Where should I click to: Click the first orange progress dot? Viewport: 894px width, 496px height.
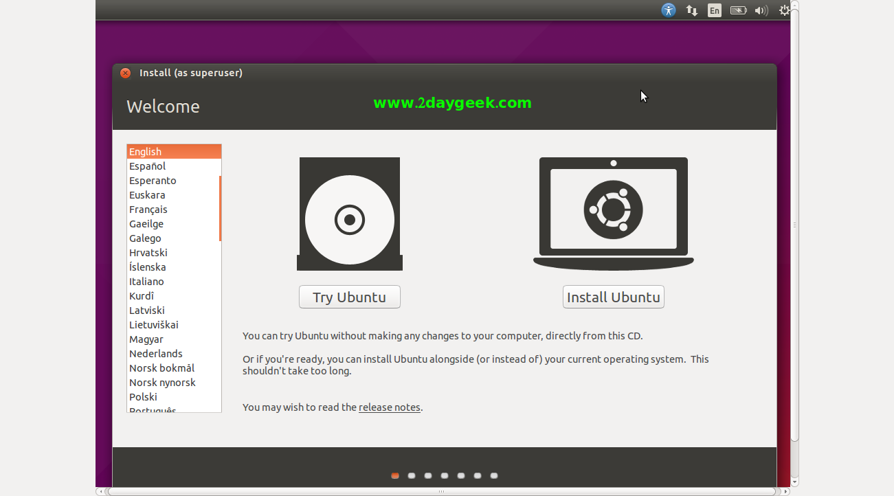click(x=395, y=475)
